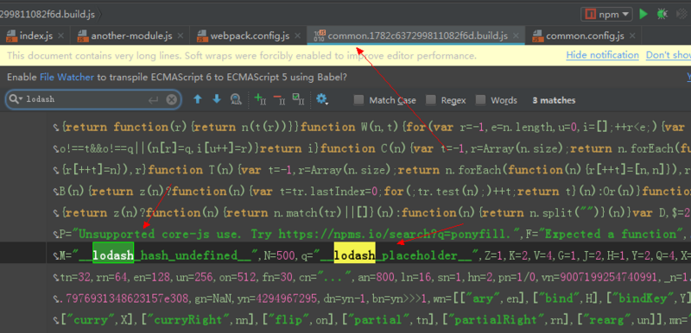Open search history magnifier dropdown

16,99
